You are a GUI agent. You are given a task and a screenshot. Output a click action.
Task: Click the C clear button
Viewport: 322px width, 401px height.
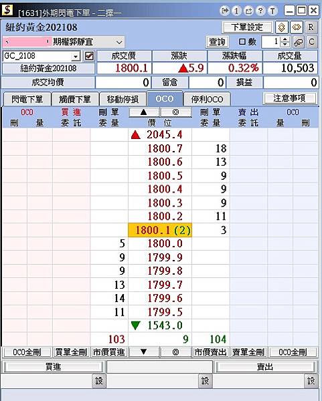(312, 42)
